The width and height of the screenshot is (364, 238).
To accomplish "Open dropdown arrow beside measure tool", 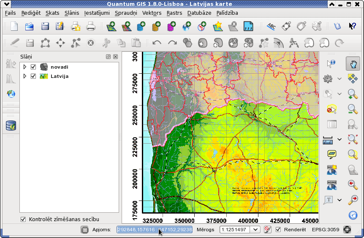I will pos(340,139).
